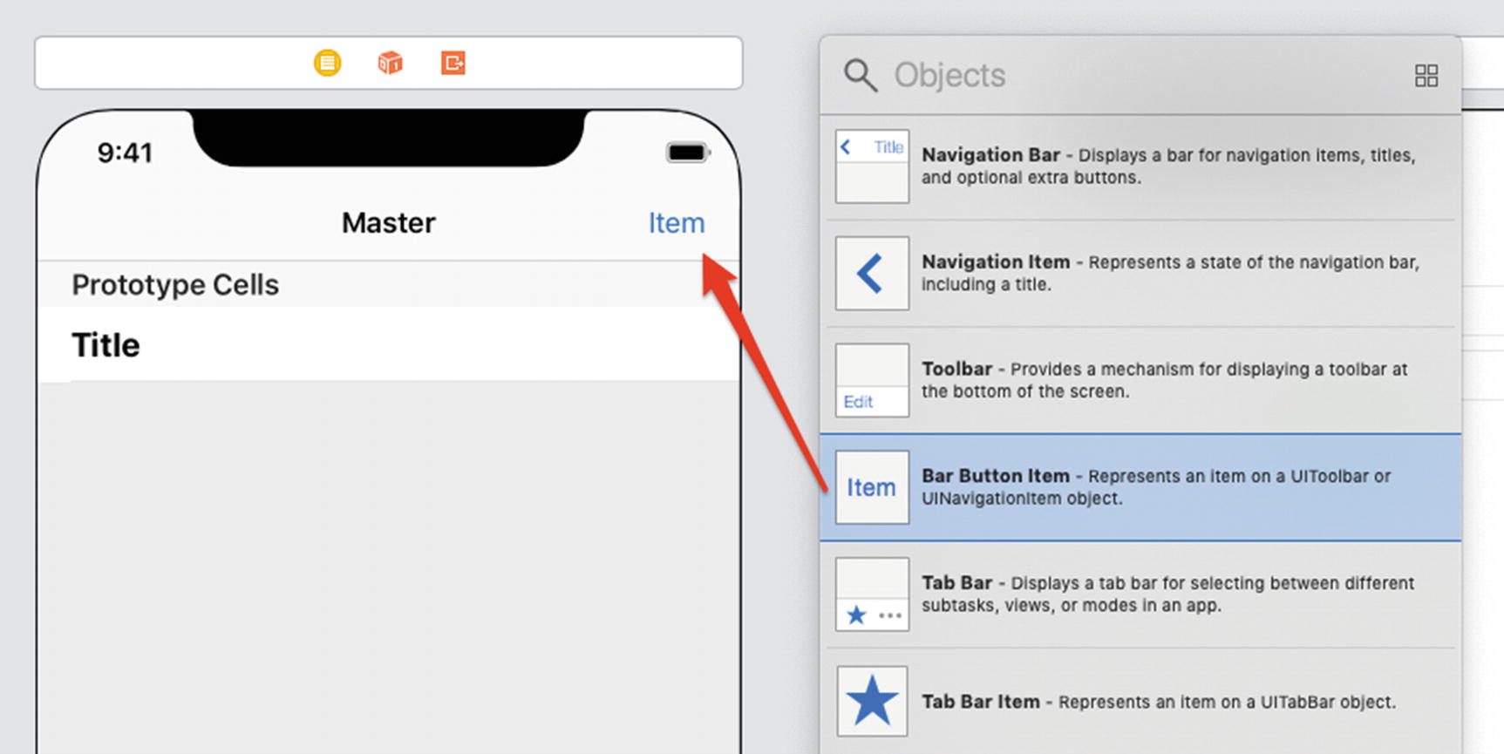Click the Tab Bar description row
The width and height of the screenshot is (1504, 754).
(1140, 594)
